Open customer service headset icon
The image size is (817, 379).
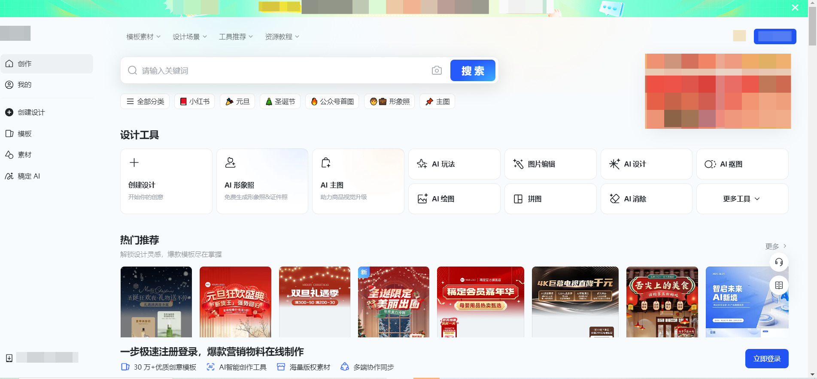point(779,262)
